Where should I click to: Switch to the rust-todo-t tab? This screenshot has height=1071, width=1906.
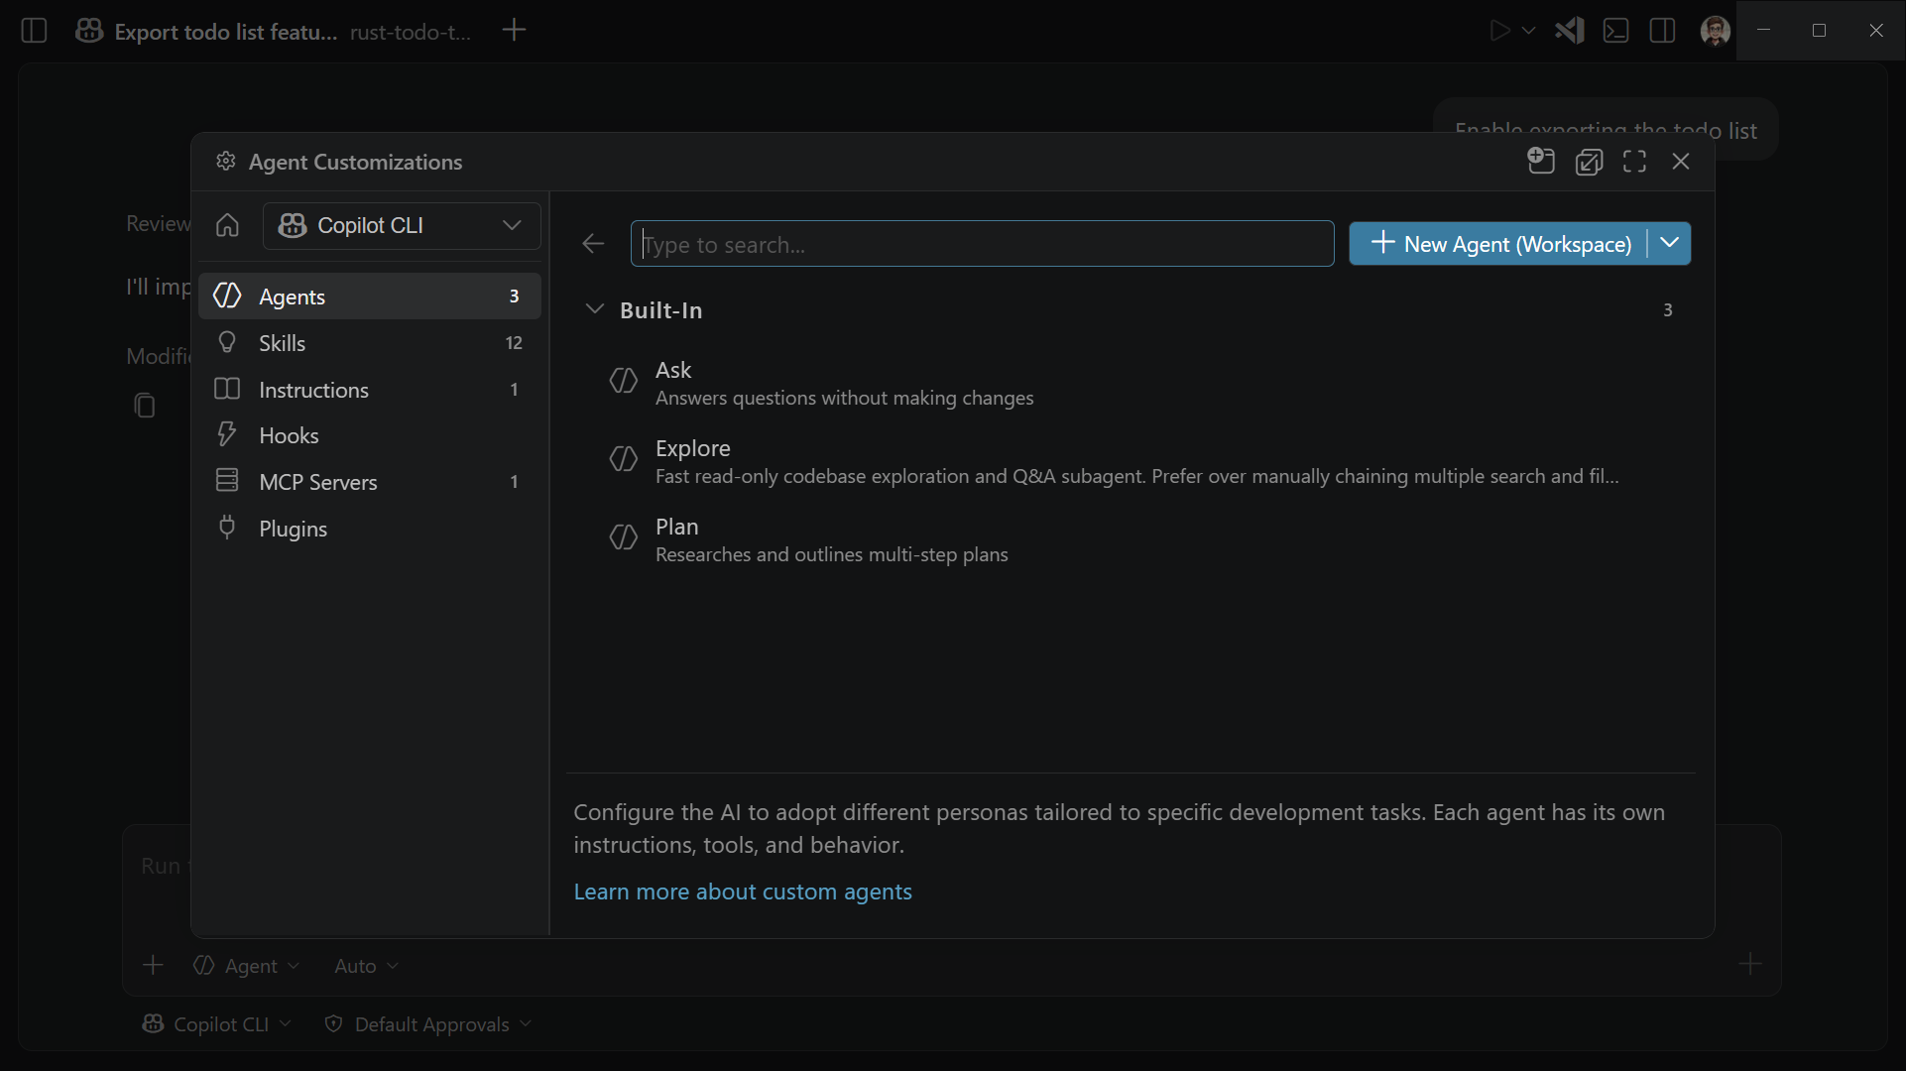[411, 31]
